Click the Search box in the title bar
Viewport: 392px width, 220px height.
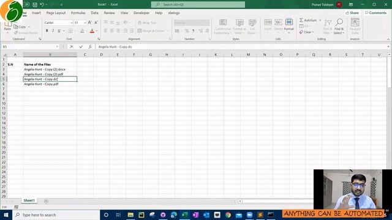click(198, 4)
